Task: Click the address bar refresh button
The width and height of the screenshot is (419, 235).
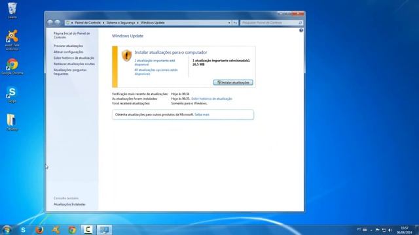Action: tap(235, 23)
